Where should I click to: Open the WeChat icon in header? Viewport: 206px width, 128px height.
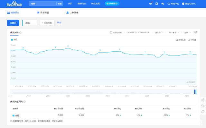tap(163, 4)
